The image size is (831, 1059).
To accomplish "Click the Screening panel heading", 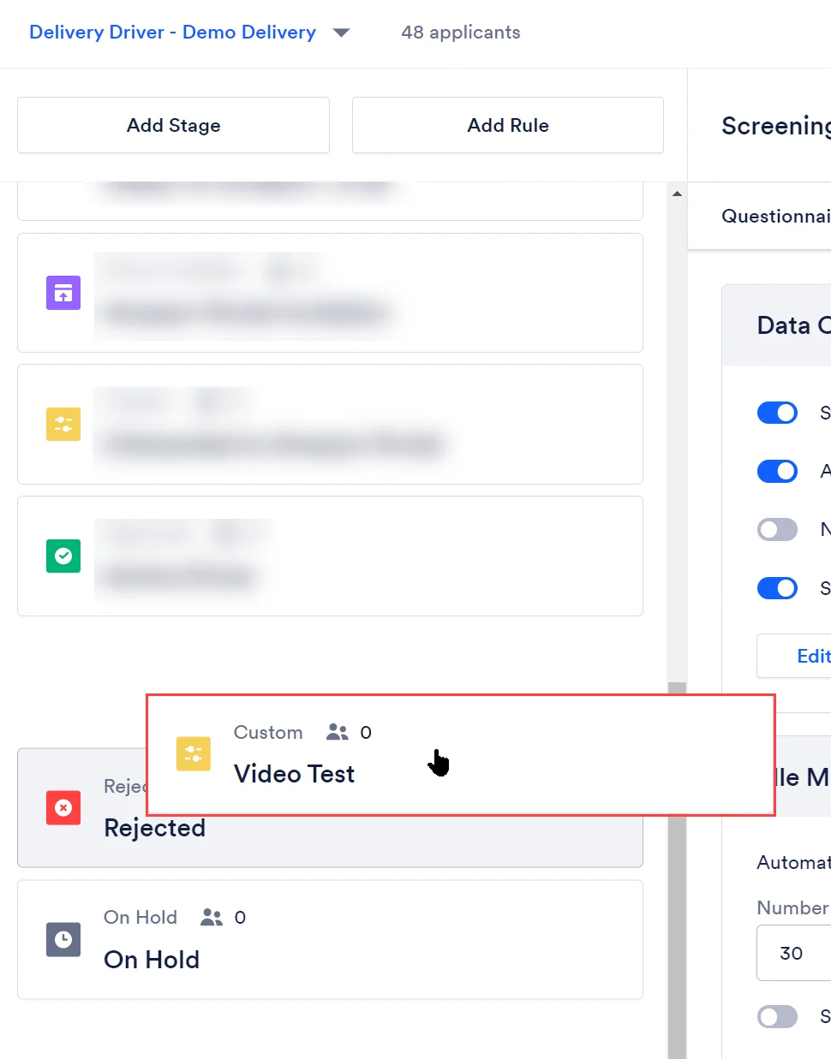I will [776, 126].
